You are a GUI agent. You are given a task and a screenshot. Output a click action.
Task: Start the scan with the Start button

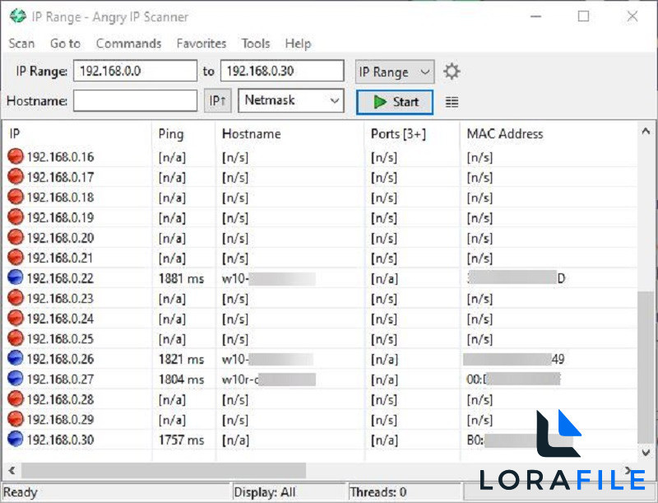point(395,102)
